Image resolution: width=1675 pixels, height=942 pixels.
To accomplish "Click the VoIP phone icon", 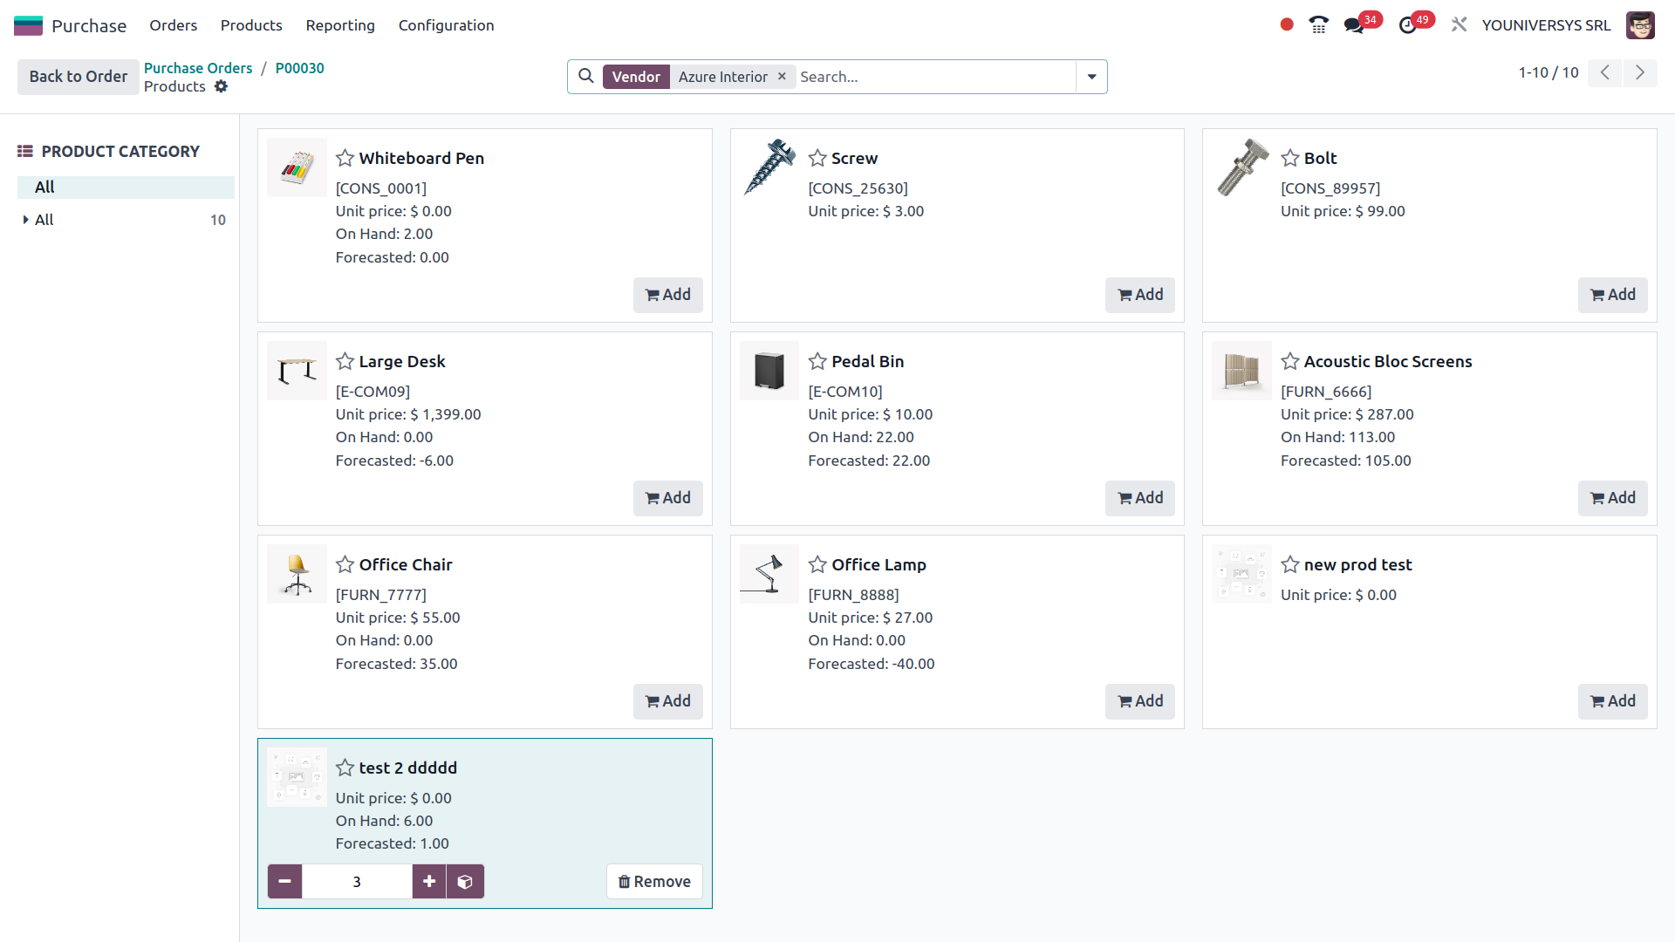I will point(1318,24).
